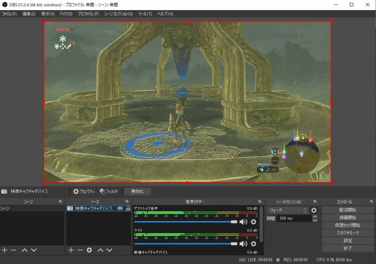Click 配信開始 button to start streaming
This screenshot has height=264, width=376.
coord(348,210)
